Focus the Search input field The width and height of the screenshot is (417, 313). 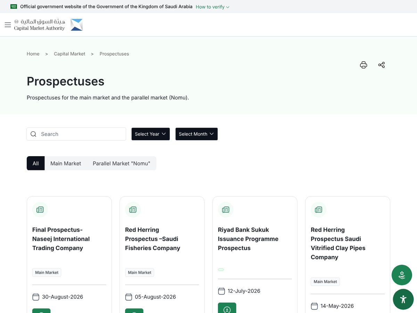[x=76, y=134]
